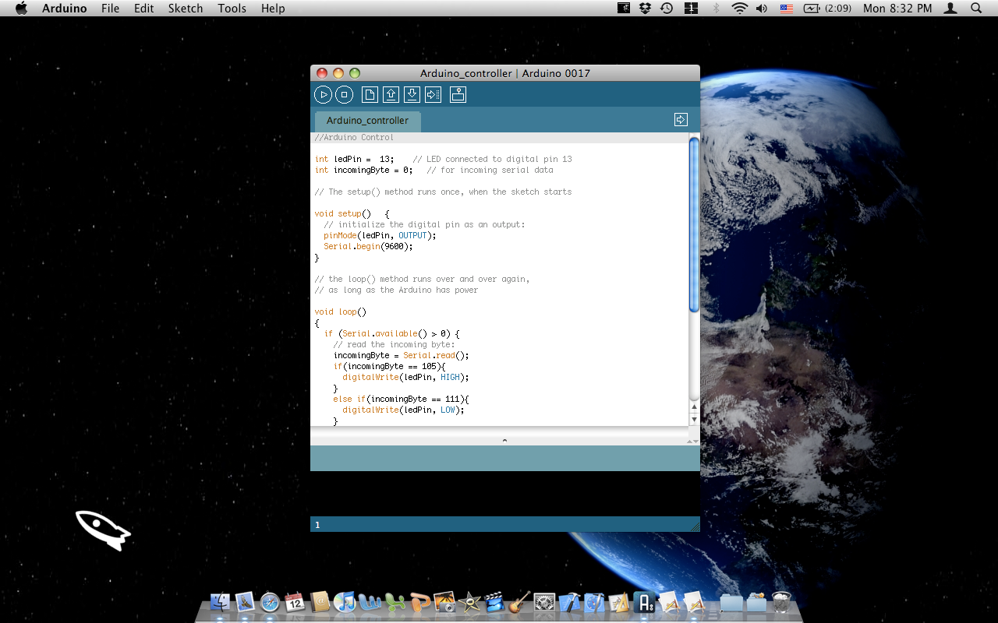
Task: Open System Preferences in the Dock
Action: pyautogui.click(x=544, y=602)
